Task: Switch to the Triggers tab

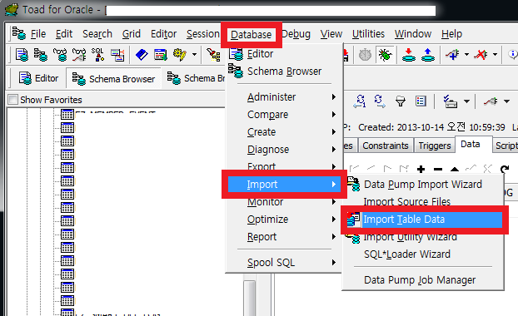Action: pyautogui.click(x=435, y=146)
